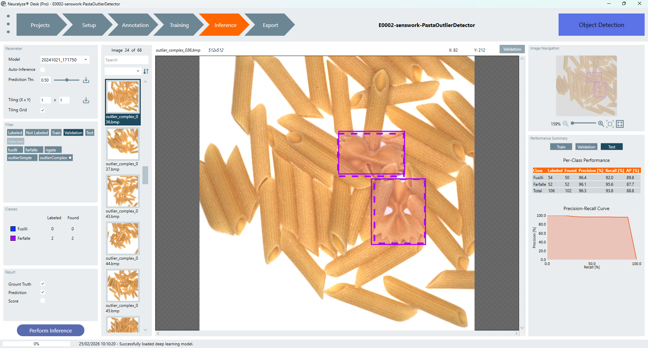Select thumbnail outlier_complex_044.bmp
This screenshot has height=348, width=648.
123,238
